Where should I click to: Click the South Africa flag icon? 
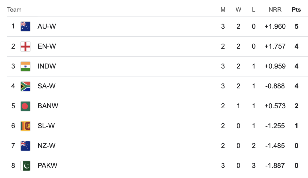tap(25, 86)
